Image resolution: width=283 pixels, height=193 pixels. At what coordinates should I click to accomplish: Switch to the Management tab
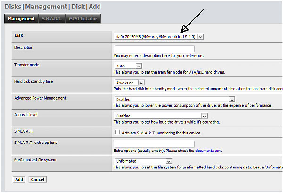pyautogui.click(x=21, y=18)
